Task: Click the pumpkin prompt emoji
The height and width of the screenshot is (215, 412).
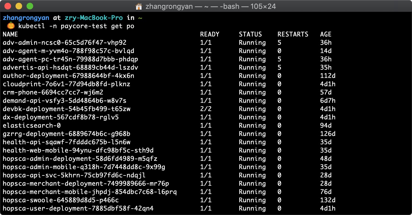Action: tap(11, 26)
